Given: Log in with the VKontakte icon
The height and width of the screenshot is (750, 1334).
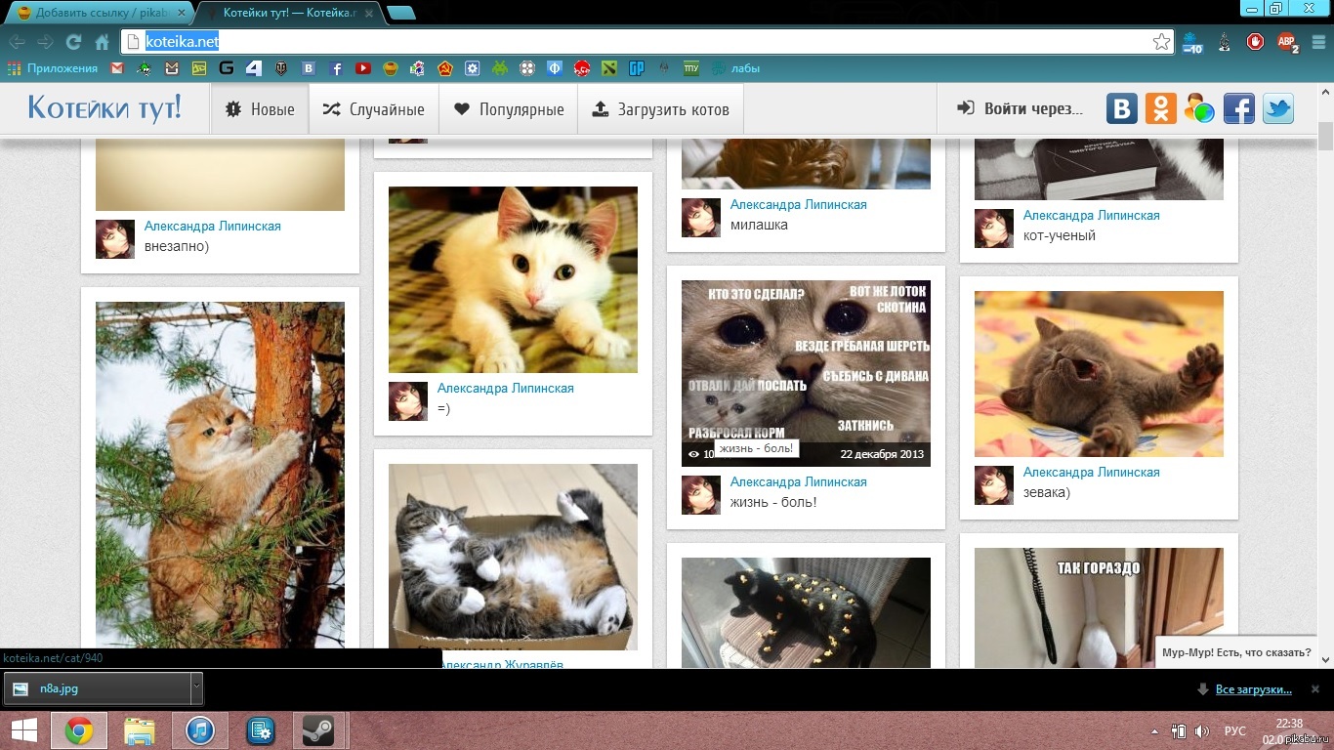Looking at the screenshot, I should pos(1121,108).
